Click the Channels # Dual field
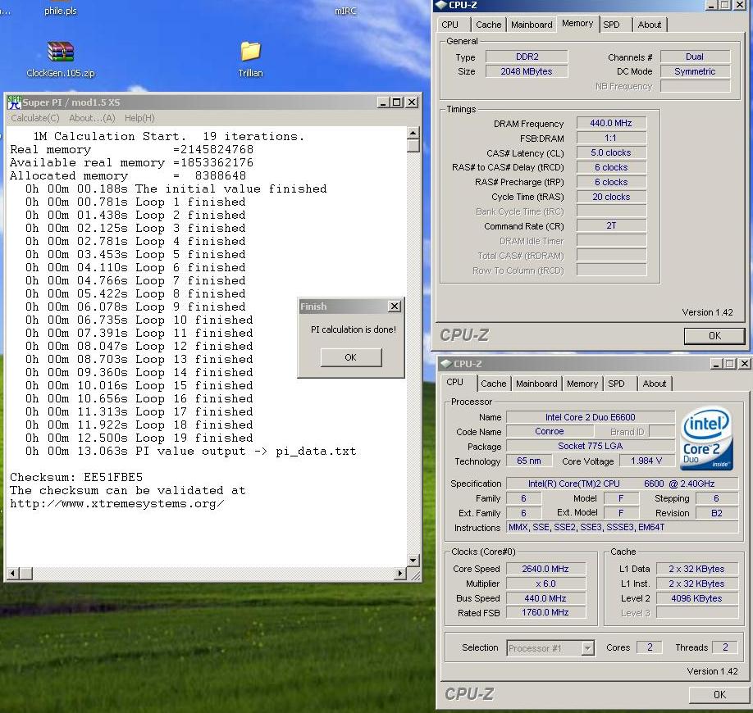 695,57
